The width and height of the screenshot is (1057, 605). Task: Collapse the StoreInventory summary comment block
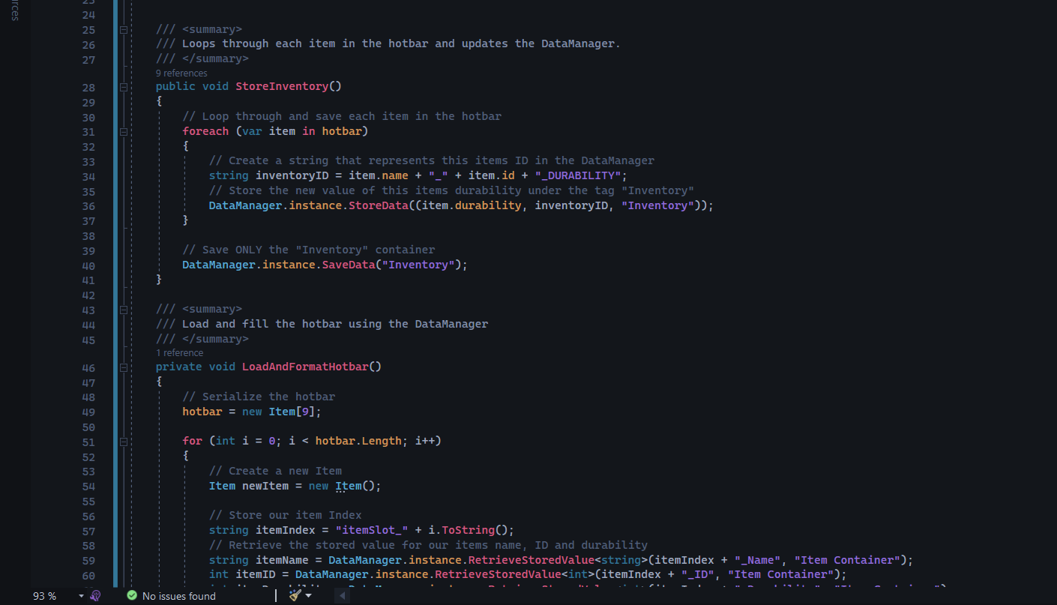point(124,29)
